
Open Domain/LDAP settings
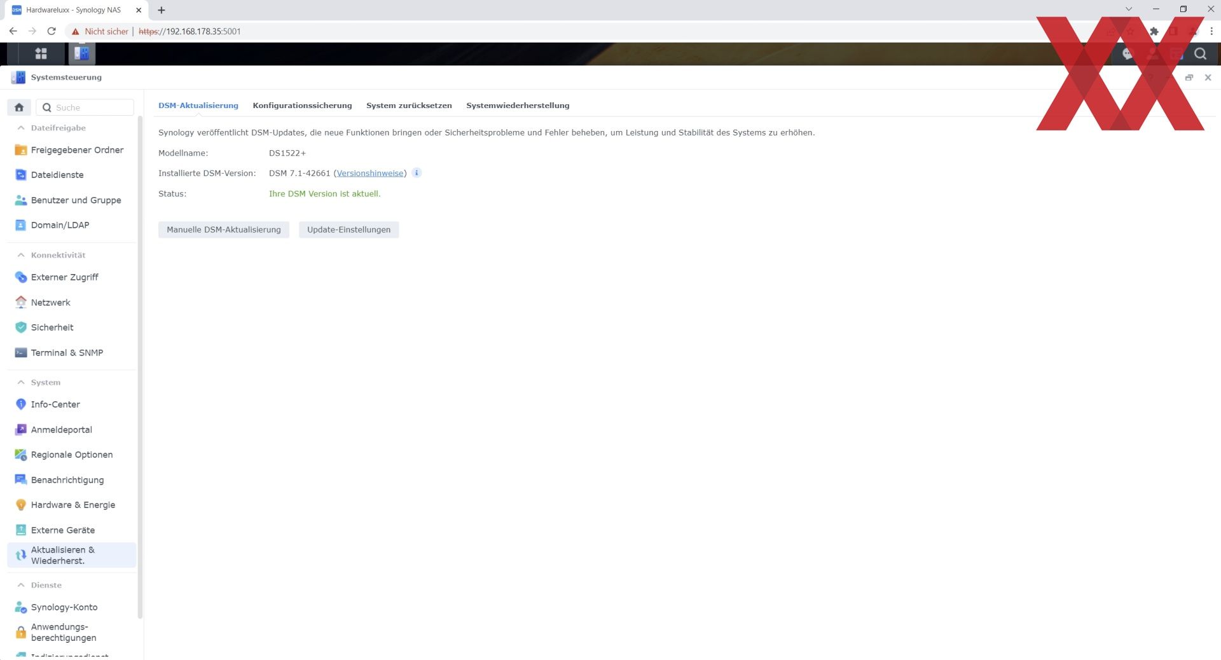click(x=71, y=225)
